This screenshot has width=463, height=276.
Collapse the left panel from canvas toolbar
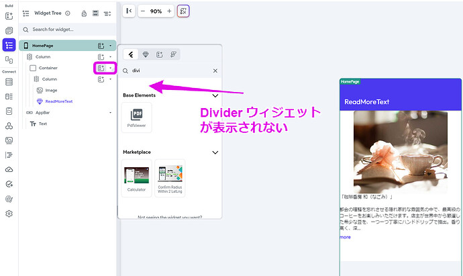coord(129,11)
